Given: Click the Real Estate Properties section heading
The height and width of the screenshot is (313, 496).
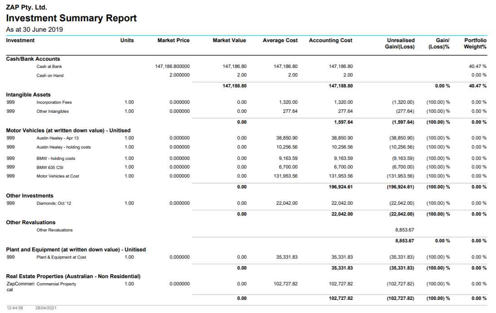Looking at the screenshot, I should pyautogui.click(x=73, y=276).
